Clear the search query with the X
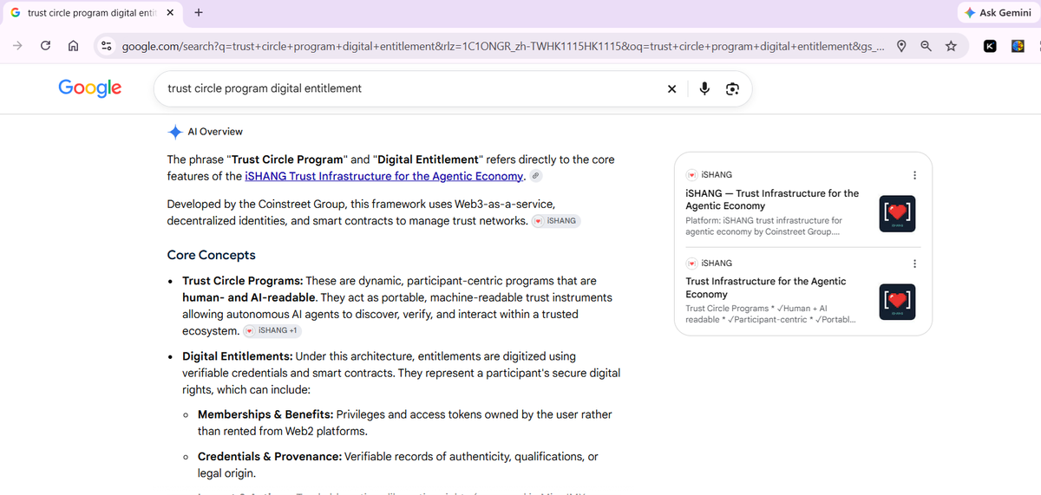The width and height of the screenshot is (1041, 495). click(671, 88)
